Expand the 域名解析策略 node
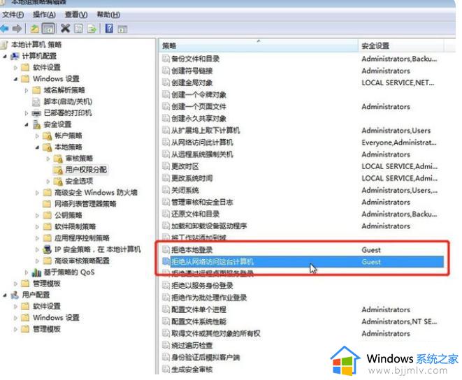 point(27,90)
